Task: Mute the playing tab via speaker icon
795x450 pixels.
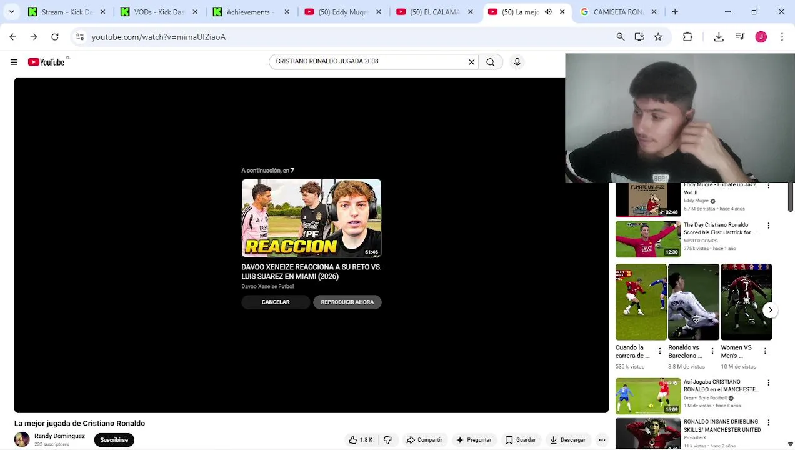Action: click(548, 12)
